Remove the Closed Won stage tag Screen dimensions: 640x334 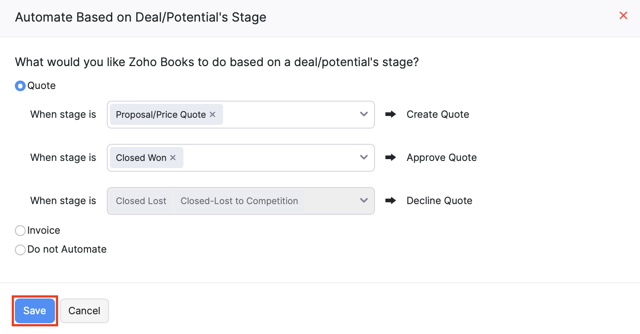pyautogui.click(x=173, y=158)
